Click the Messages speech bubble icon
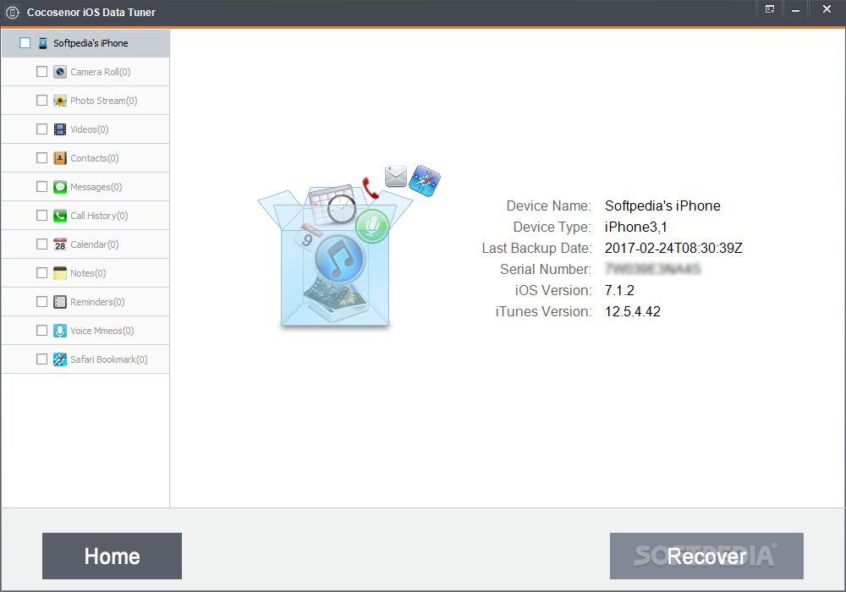The height and width of the screenshot is (592, 846). pyautogui.click(x=60, y=187)
